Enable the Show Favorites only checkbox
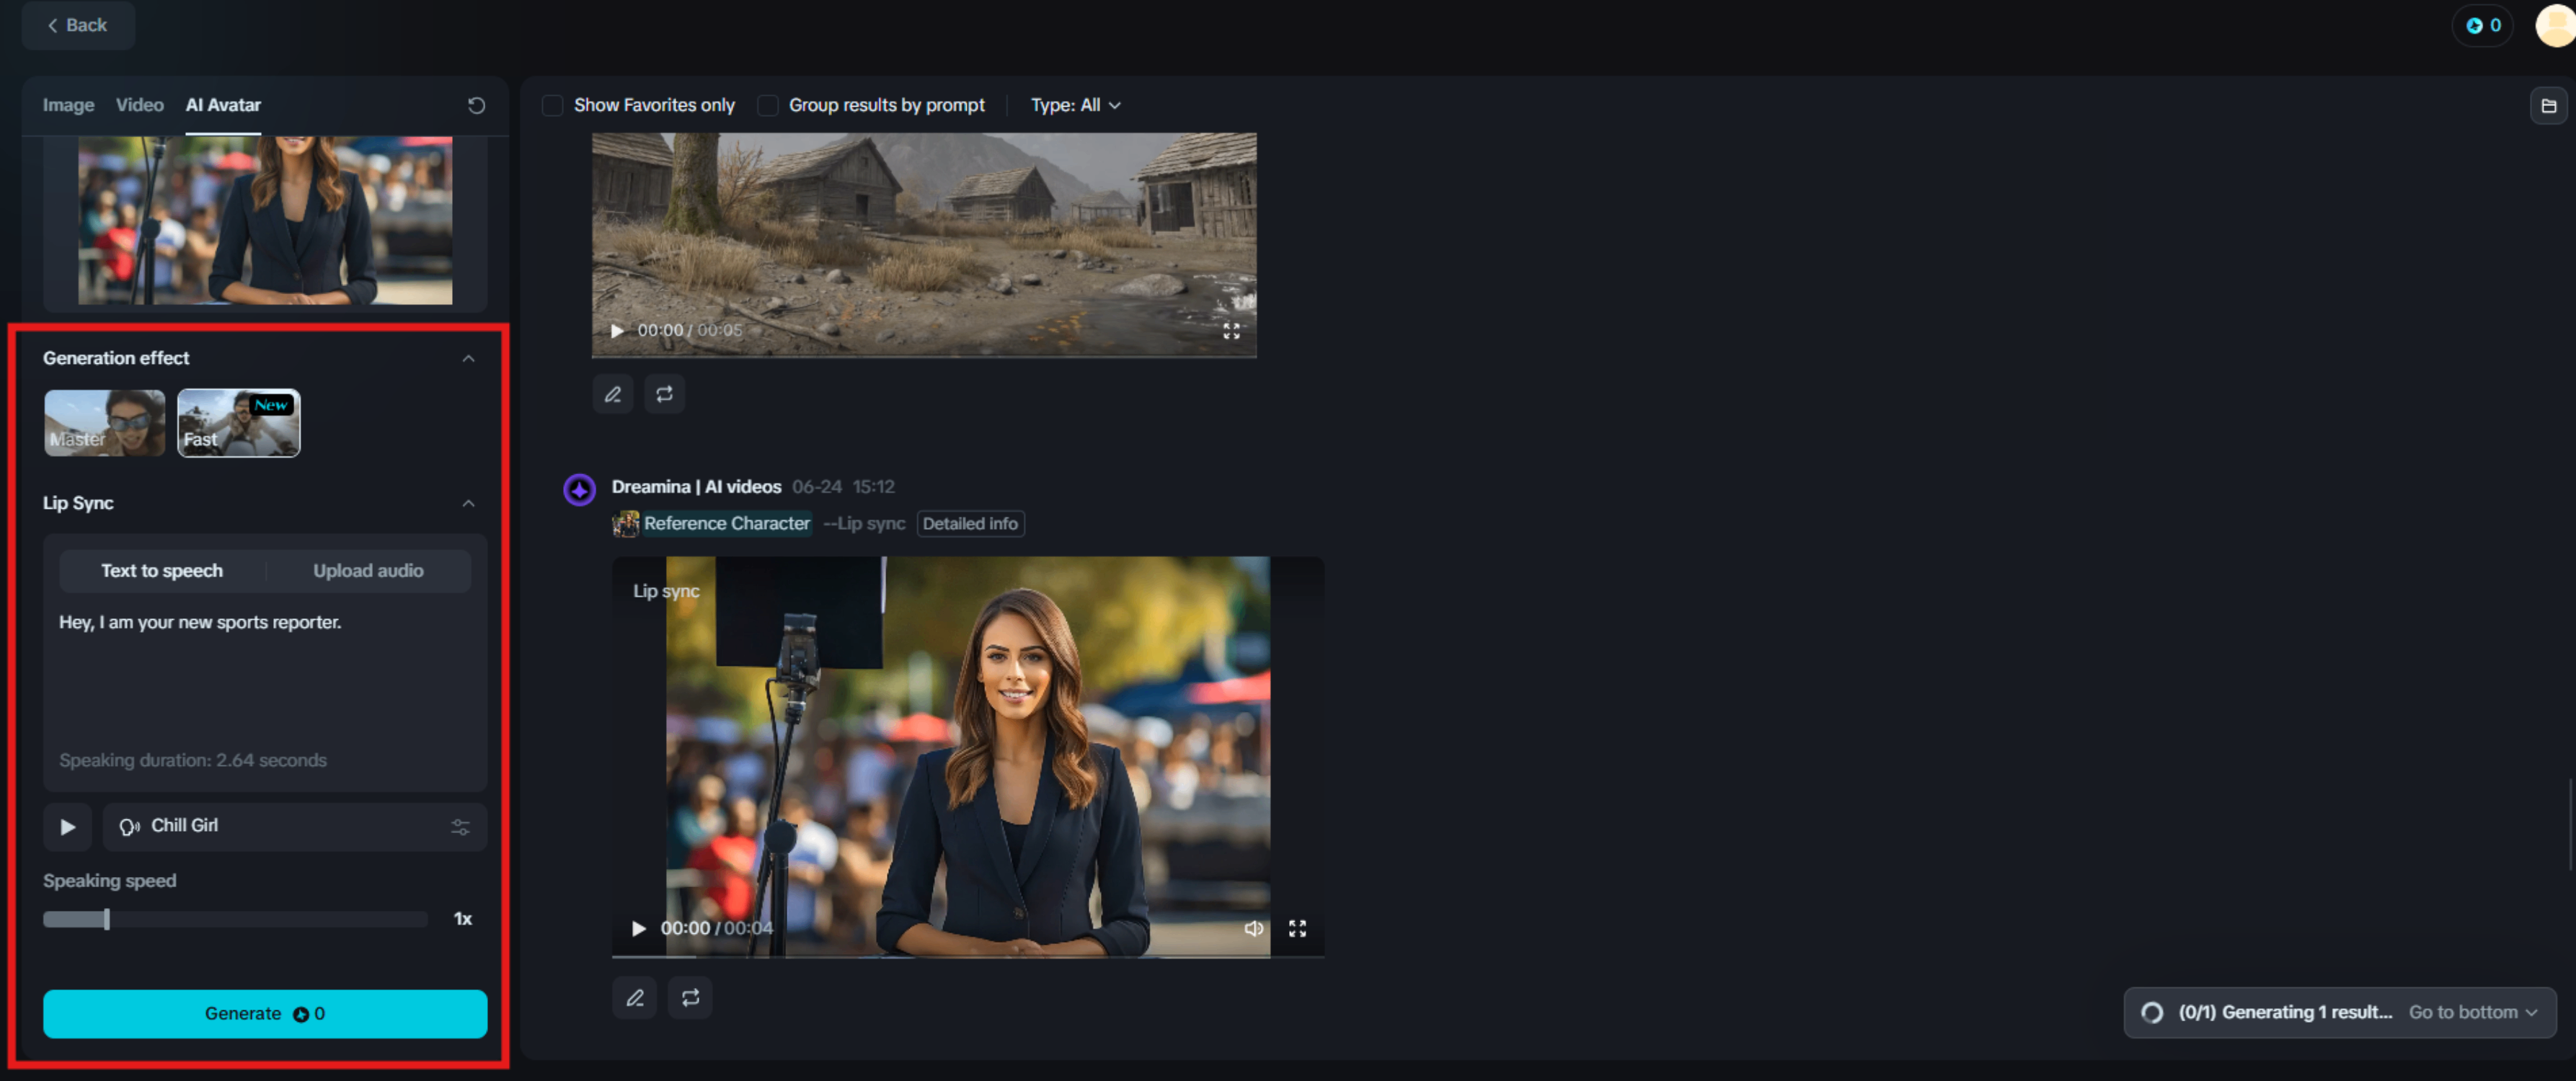The width and height of the screenshot is (2576, 1081). pyautogui.click(x=552, y=105)
